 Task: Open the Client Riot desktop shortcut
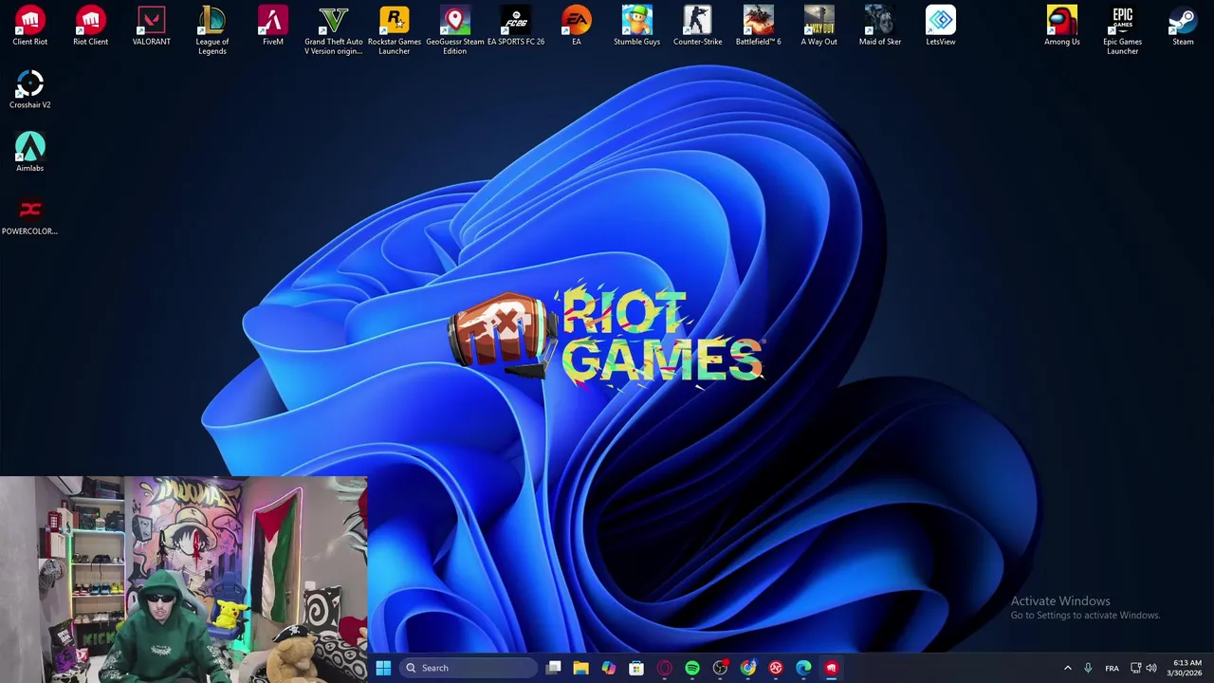pyautogui.click(x=29, y=27)
